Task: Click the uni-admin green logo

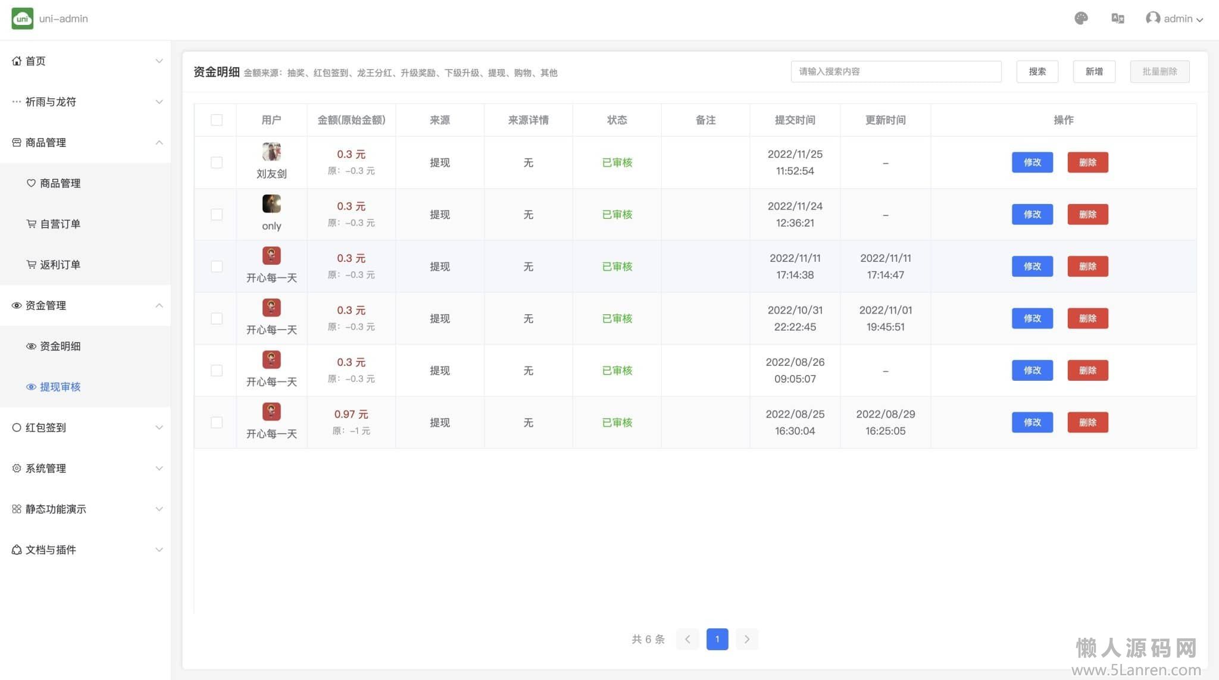Action: click(22, 18)
